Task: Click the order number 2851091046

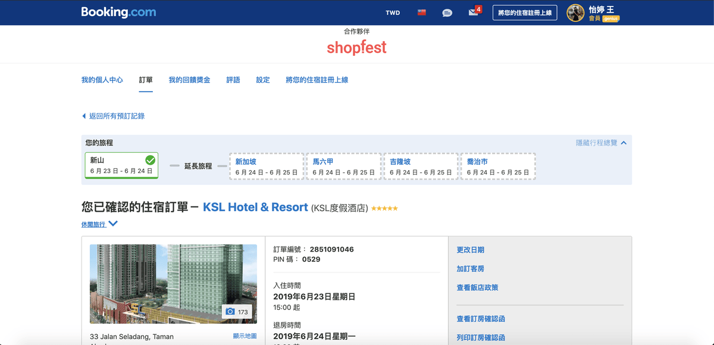Action: point(331,250)
